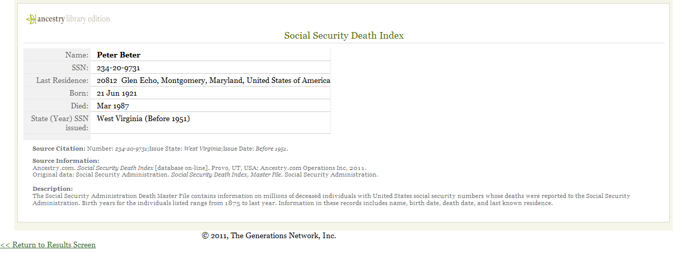
Task: Click the 2011 Generations Network copyright text
Action: pyautogui.click(x=269, y=236)
